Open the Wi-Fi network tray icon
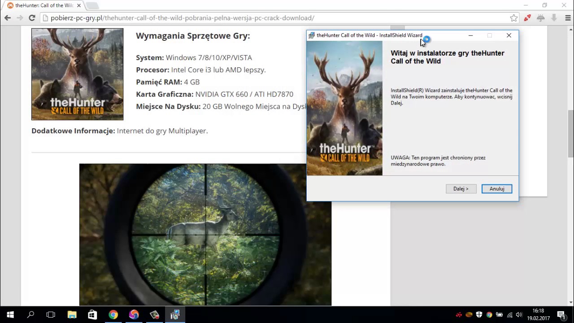This screenshot has width=574, height=323. tap(509, 315)
